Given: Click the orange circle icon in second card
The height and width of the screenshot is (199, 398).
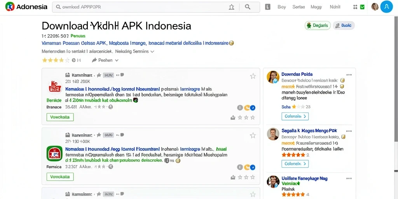Looking at the screenshot, I should (247, 167).
